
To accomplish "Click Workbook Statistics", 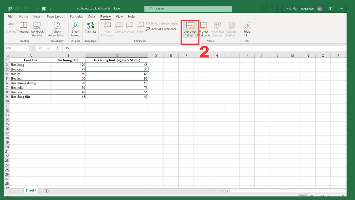I will [37, 28].
